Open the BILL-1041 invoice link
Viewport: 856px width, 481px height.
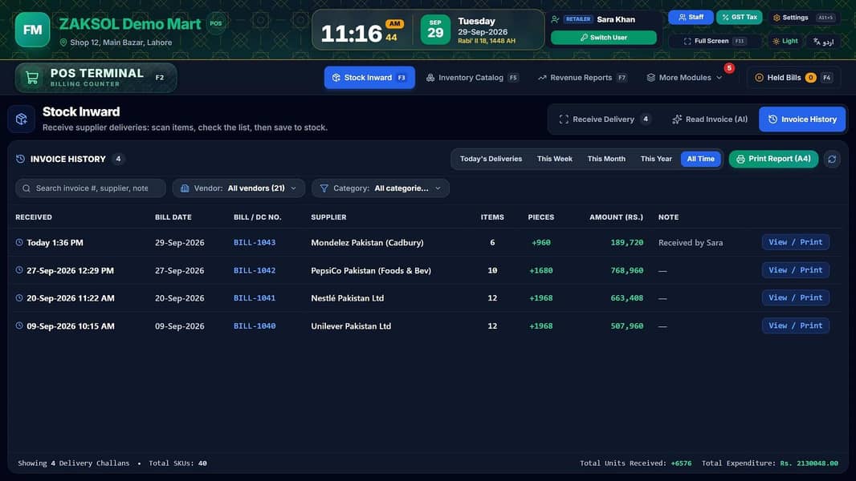255,298
